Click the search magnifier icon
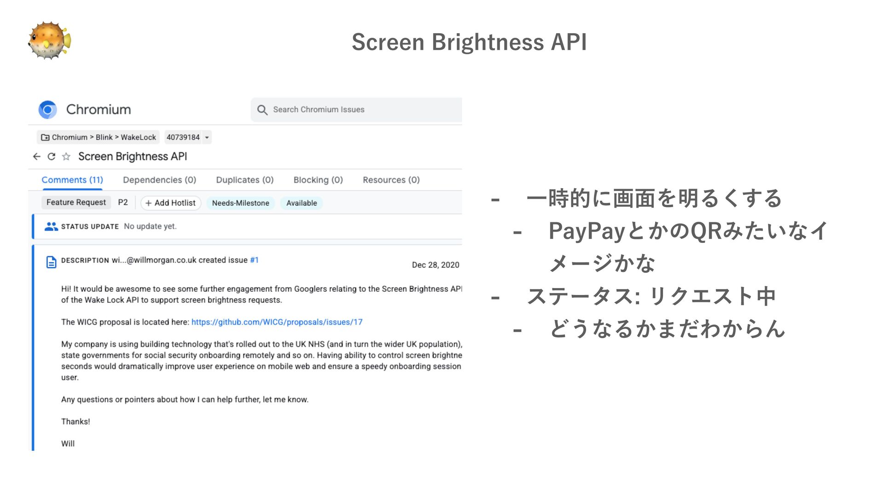The height and width of the screenshot is (497, 884). coord(262,110)
